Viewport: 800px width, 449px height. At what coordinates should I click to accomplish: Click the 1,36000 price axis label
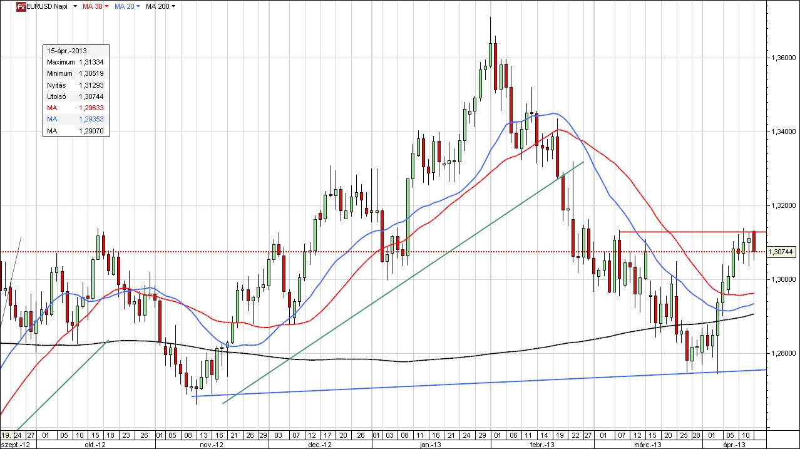784,58
